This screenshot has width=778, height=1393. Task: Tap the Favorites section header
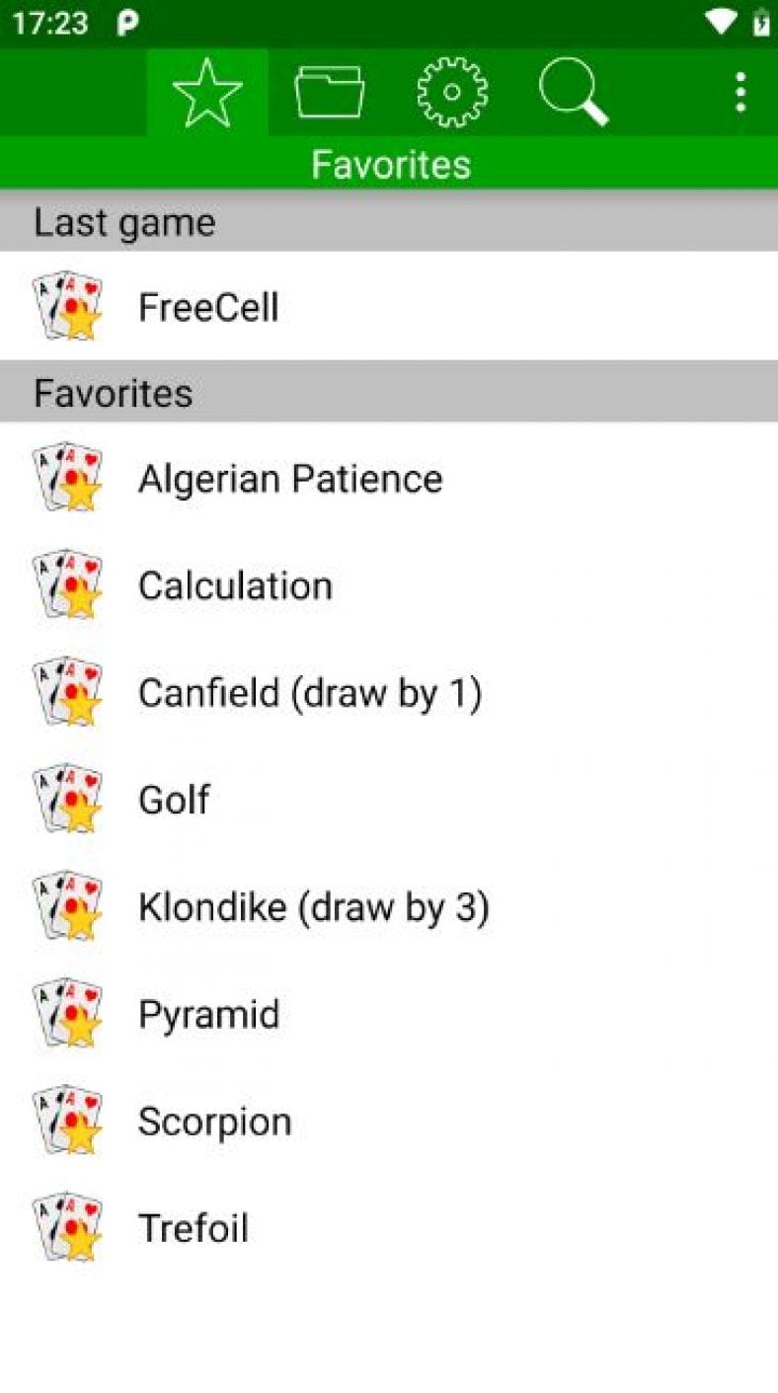tap(113, 393)
